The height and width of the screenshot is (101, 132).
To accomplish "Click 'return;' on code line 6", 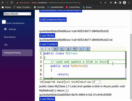I will click(63, 74).
